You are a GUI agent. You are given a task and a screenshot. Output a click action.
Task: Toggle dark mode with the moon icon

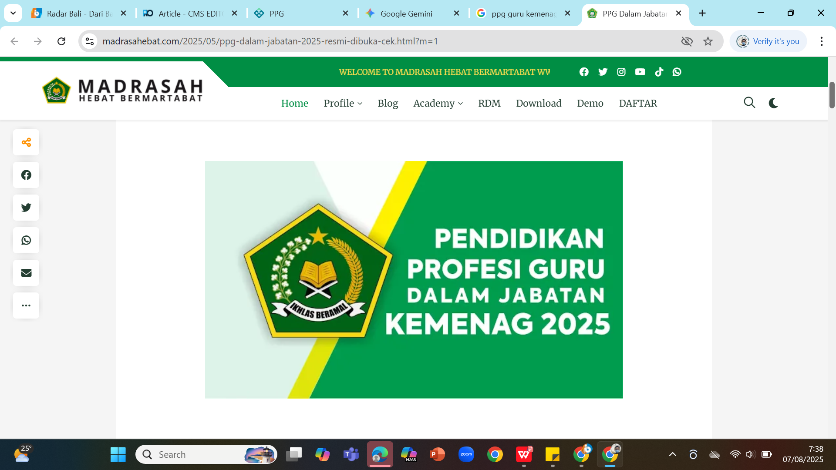[x=774, y=103]
